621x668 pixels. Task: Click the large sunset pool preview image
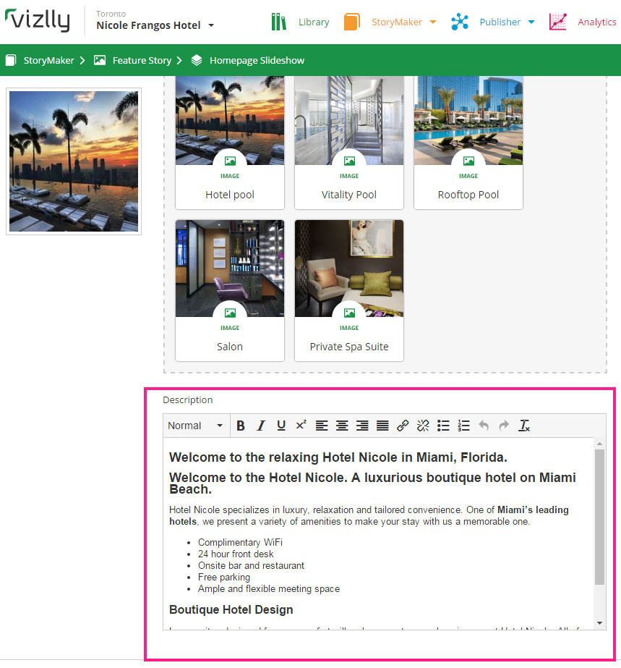74,161
